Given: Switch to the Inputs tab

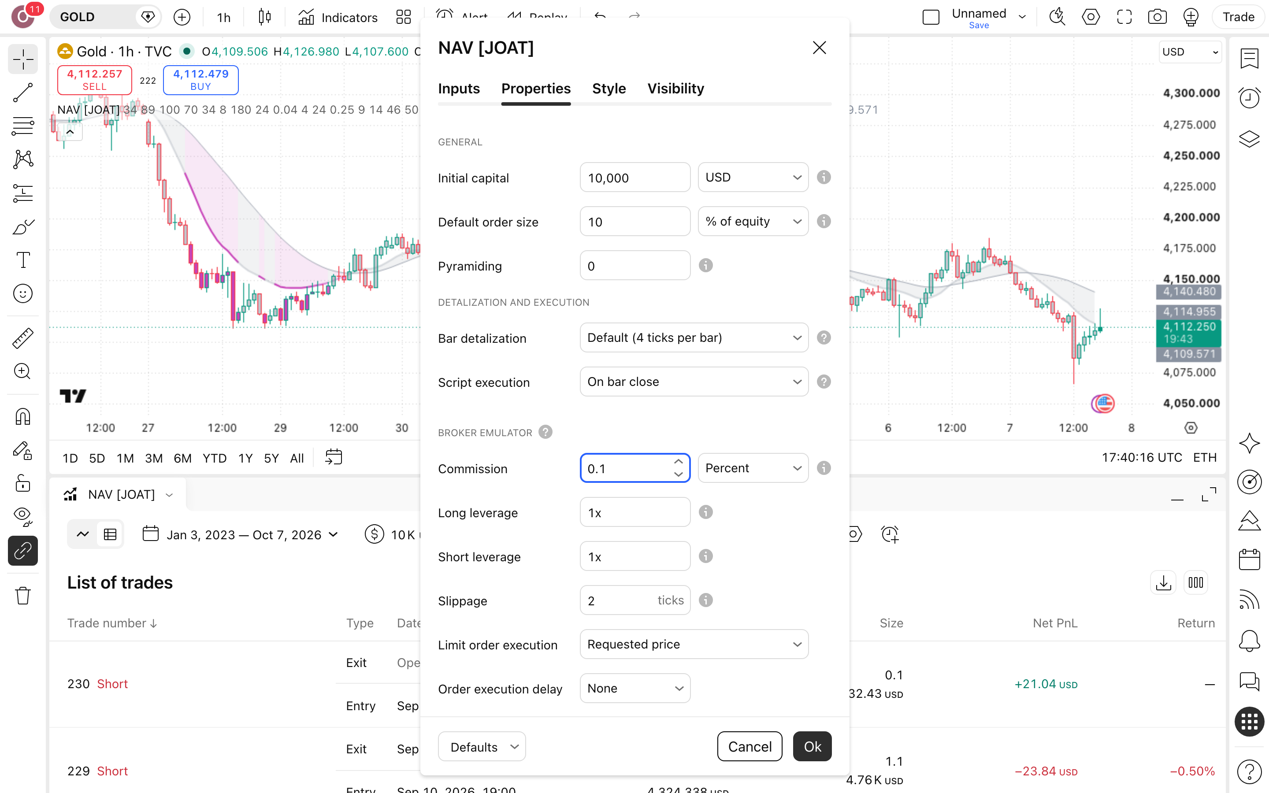Looking at the screenshot, I should coord(459,88).
